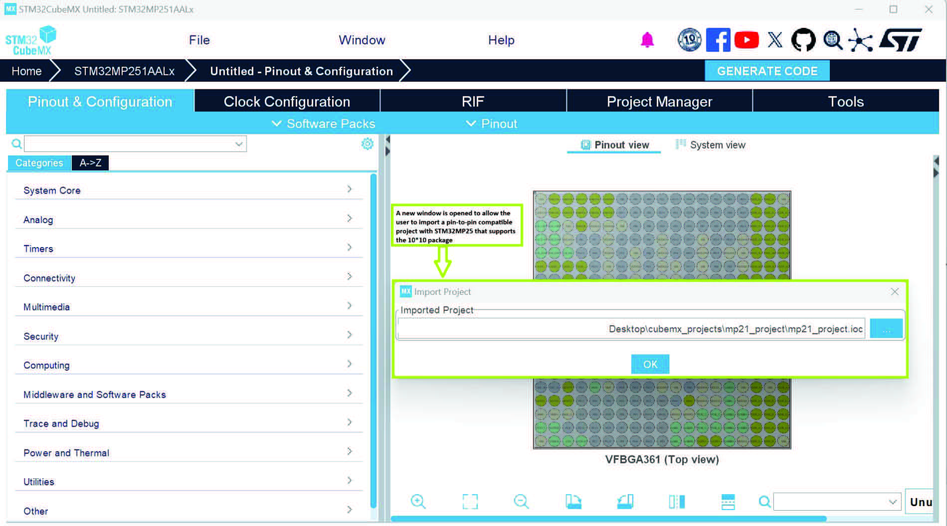Open the gear settings for categories panel
This screenshot has height=526, width=947.
click(x=368, y=144)
